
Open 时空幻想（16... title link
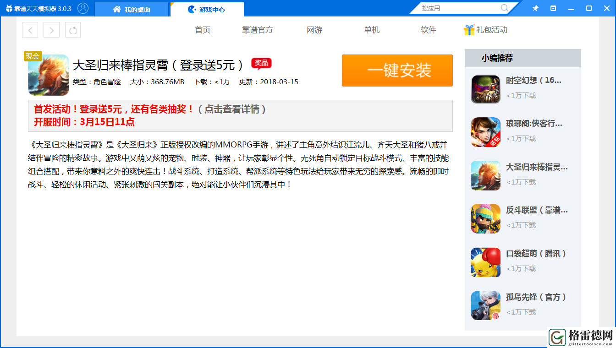[x=533, y=80]
